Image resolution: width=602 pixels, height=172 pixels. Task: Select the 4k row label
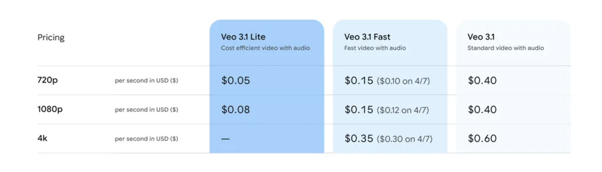(42, 138)
